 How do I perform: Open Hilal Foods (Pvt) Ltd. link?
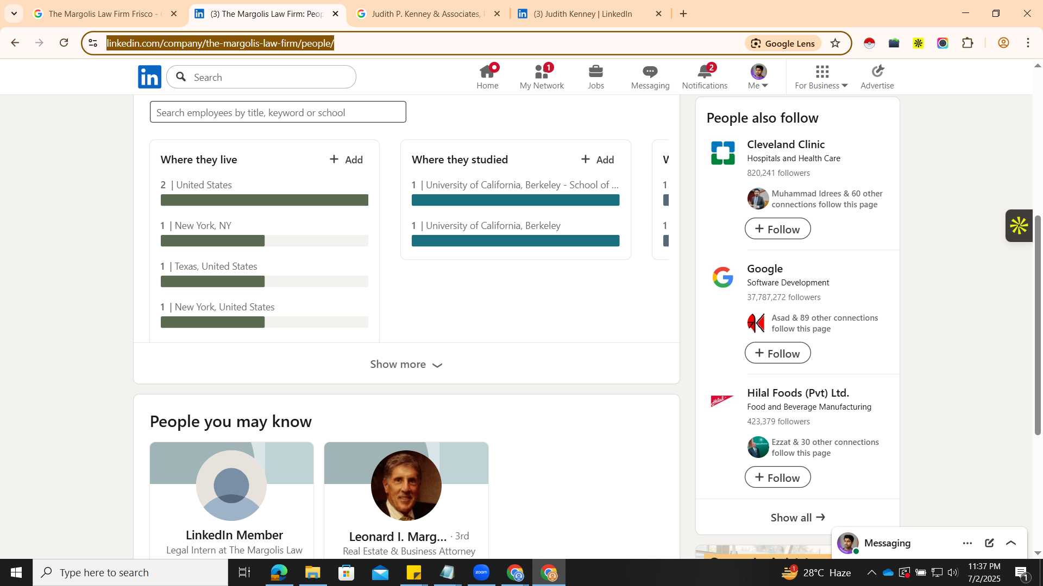pos(797,393)
